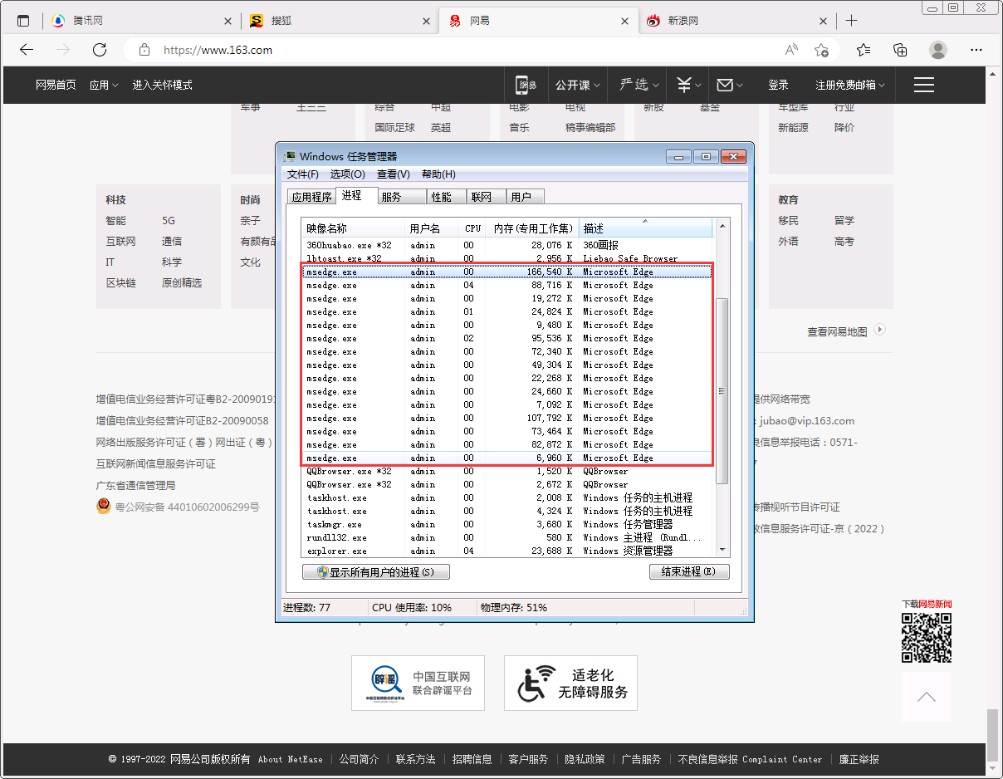Viewport: 1003px width, 779px height.
Task: Close the 腾讯网 tab
Action: (x=228, y=21)
